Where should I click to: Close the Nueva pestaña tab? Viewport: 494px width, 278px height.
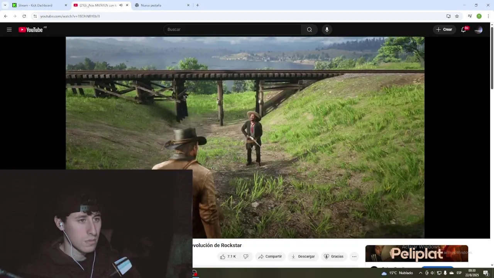[x=188, y=5]
